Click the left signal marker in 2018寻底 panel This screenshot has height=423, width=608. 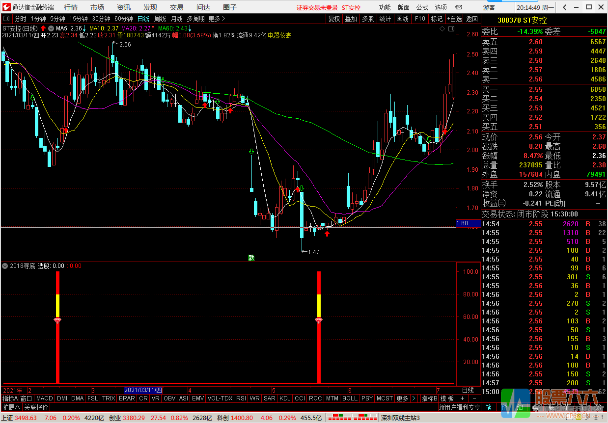(x=57, y=320)
